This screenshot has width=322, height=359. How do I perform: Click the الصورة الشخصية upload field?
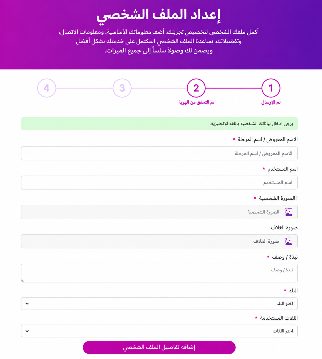[x=159, y=212]
